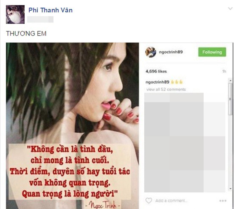The image size is (238, 209).
Task: Click scrollbar down arrow in comments
Action: (x=230, y=189)
